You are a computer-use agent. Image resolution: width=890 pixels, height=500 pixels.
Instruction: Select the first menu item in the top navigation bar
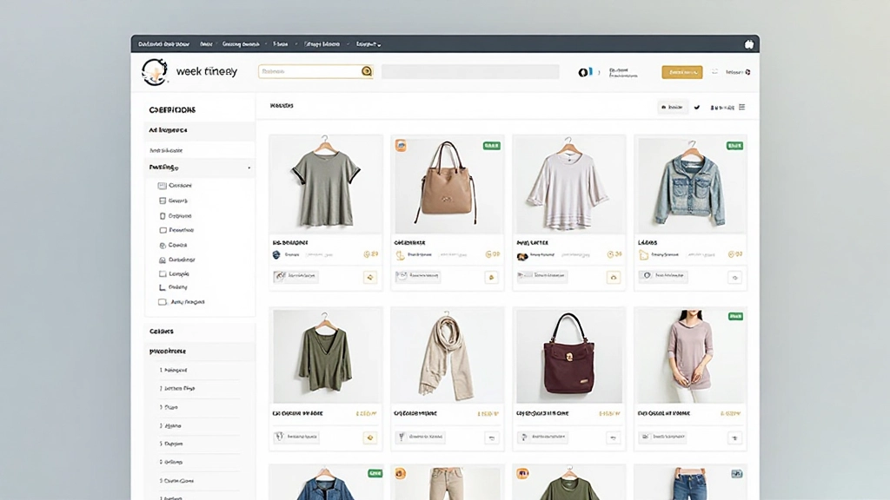[163, 42]
